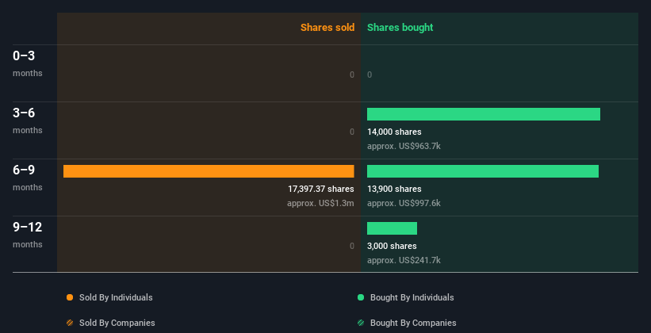Select the 0–3 months row label
The image size is (651, 333).
(28, 63)
